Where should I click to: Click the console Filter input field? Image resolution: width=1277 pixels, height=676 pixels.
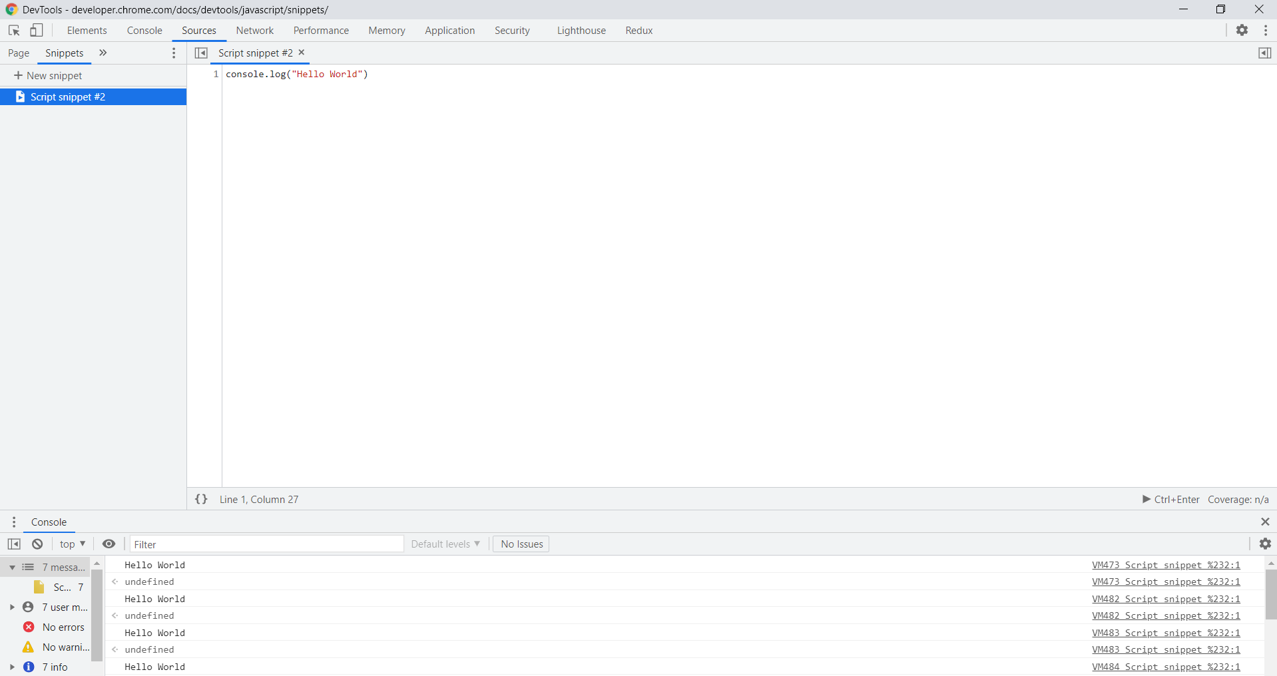[x=266, y=544]
